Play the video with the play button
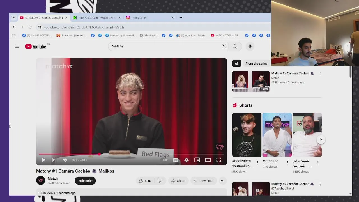Viewport: 359px width, 202px height. tap(44, 160)
